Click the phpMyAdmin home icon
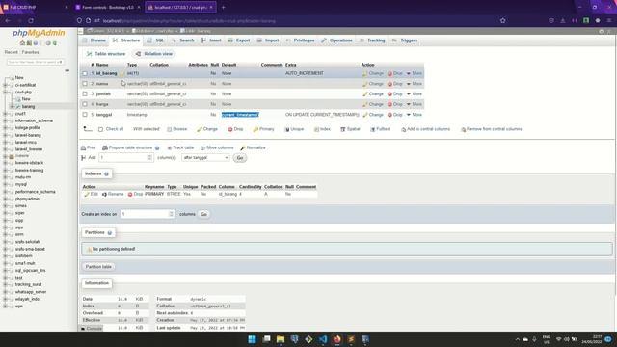 22,43
